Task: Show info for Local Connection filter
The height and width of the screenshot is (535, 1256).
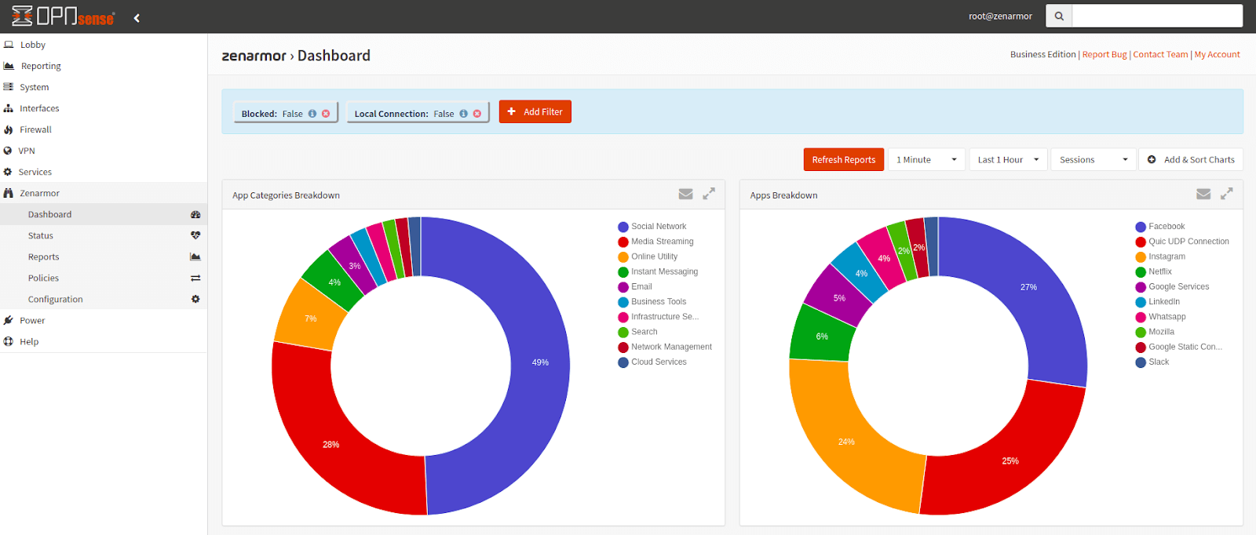Action: [x=464, y=114]
